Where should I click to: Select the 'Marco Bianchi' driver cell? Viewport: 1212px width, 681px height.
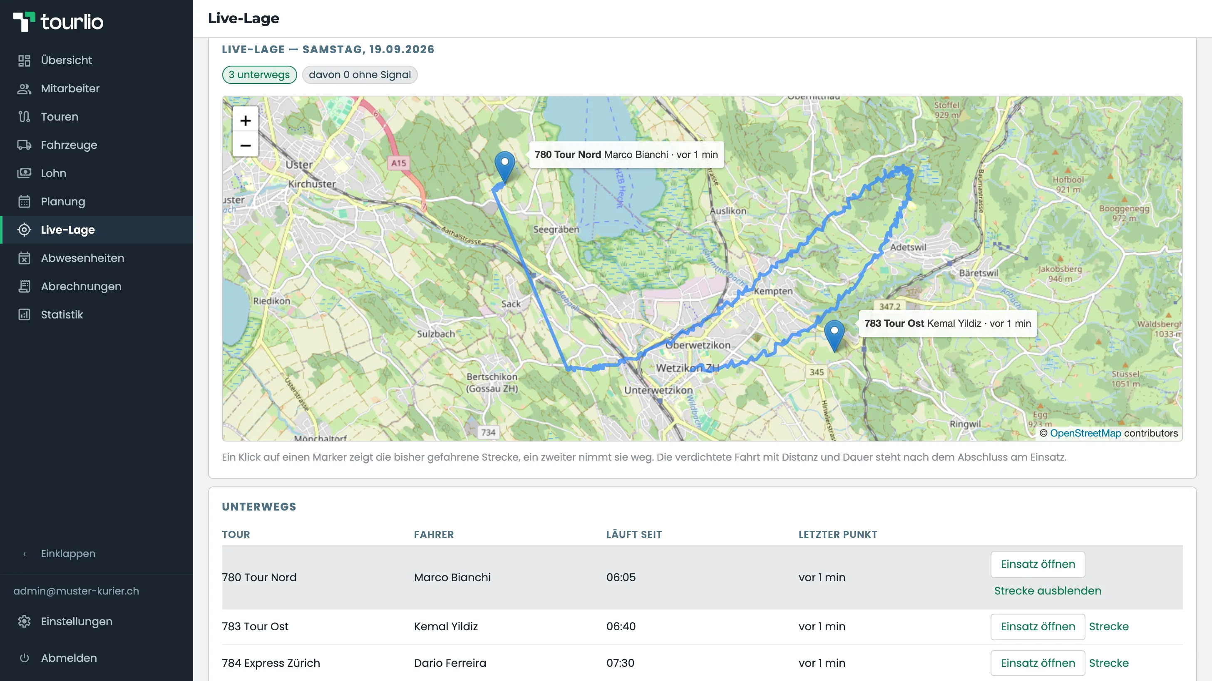(x=452, y=577)
